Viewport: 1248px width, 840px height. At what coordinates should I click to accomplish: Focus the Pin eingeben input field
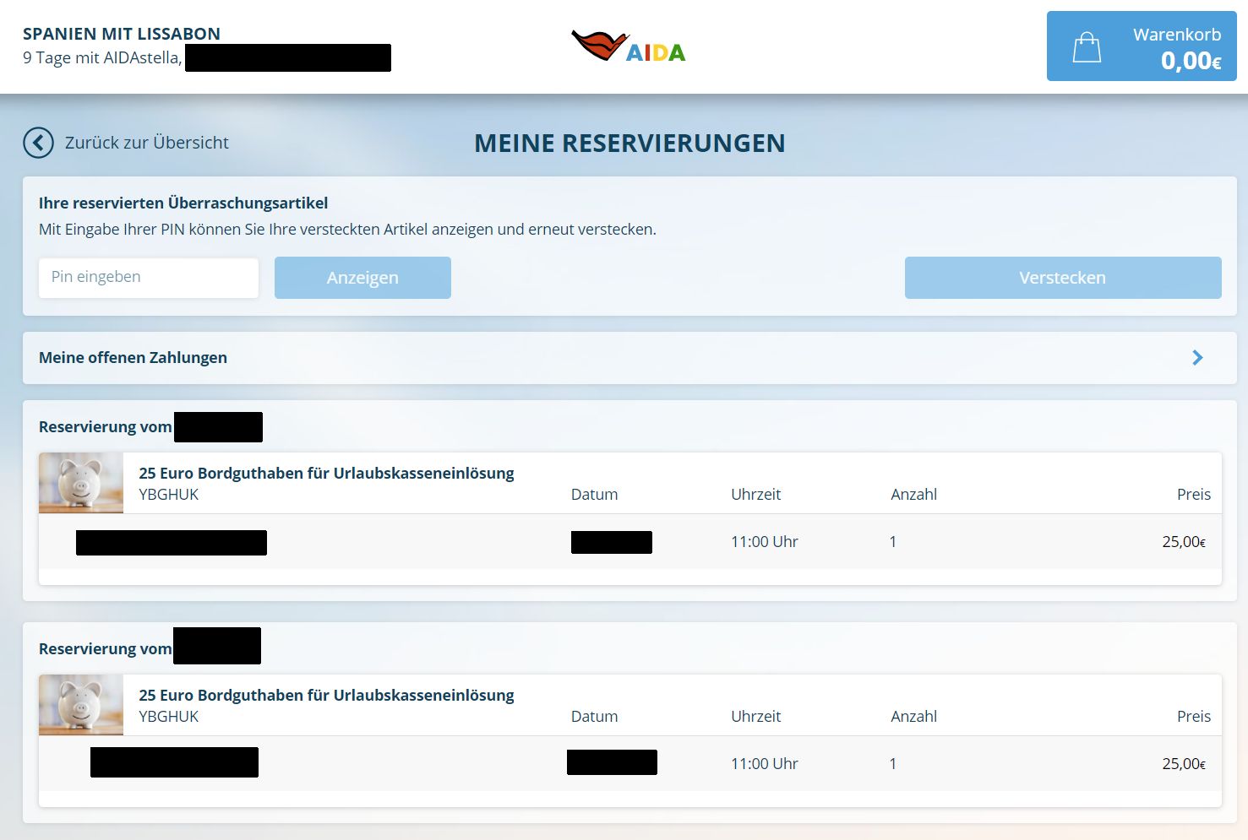(149, 278)
